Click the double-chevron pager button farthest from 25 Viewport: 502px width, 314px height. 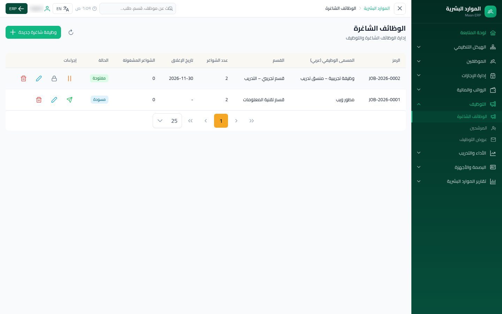[x=252, y=121]
